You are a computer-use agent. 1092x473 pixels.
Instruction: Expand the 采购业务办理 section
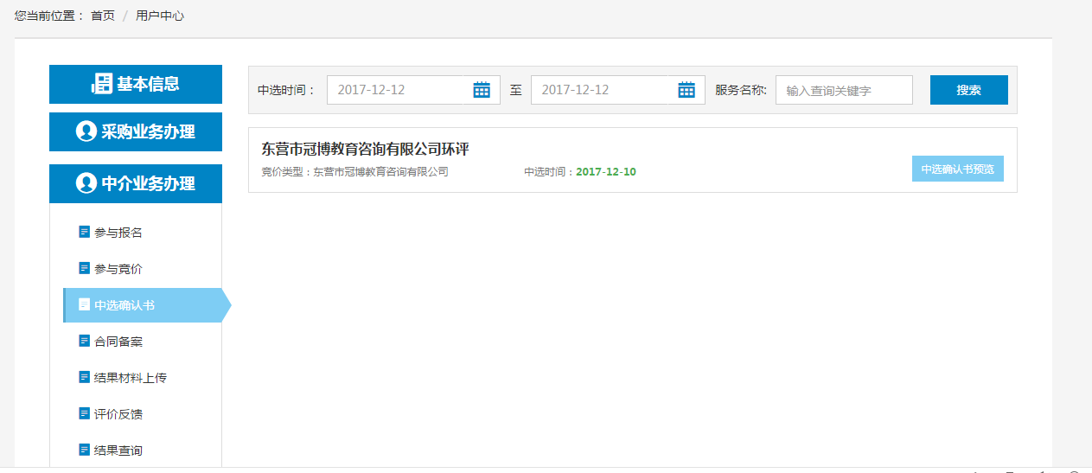[136, 131]
